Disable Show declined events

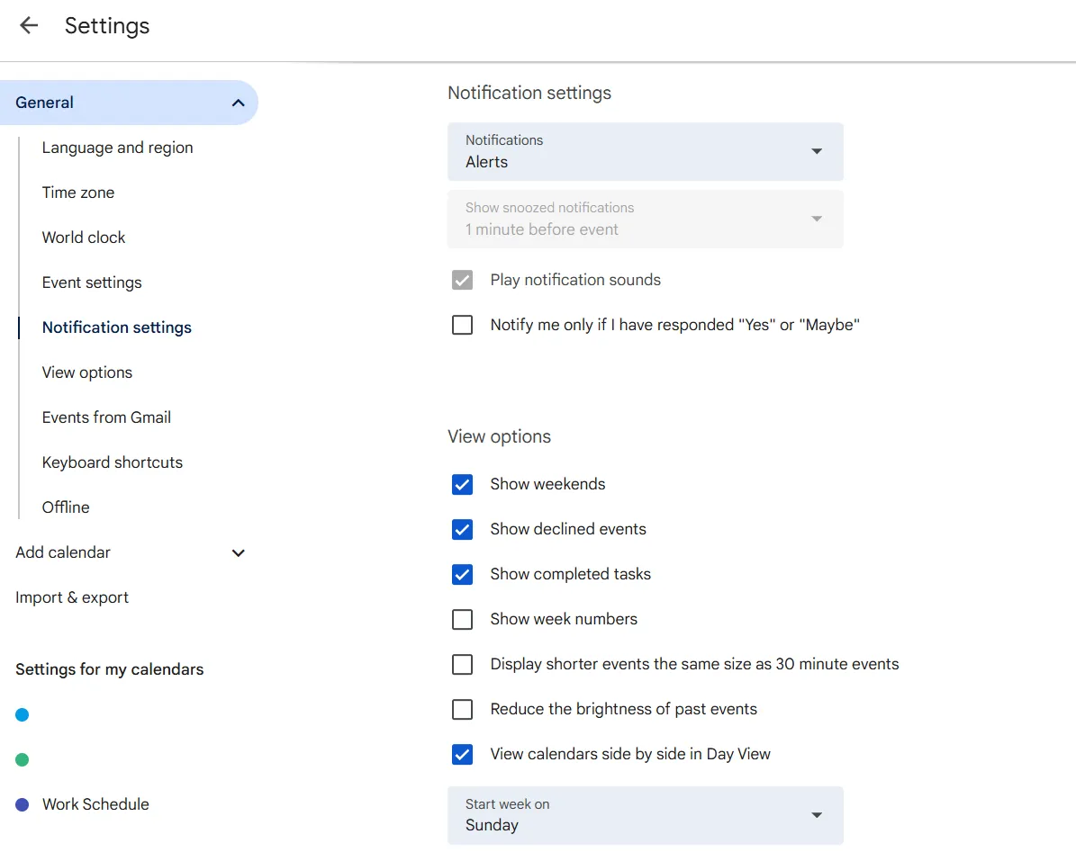point(462,529)
